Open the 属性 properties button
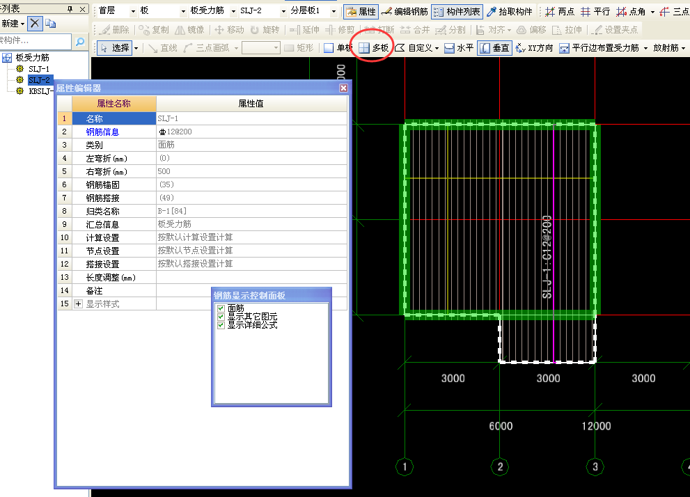Image resolution: width=690 pixels, height=497 pixels. click(x=361, y=11)
